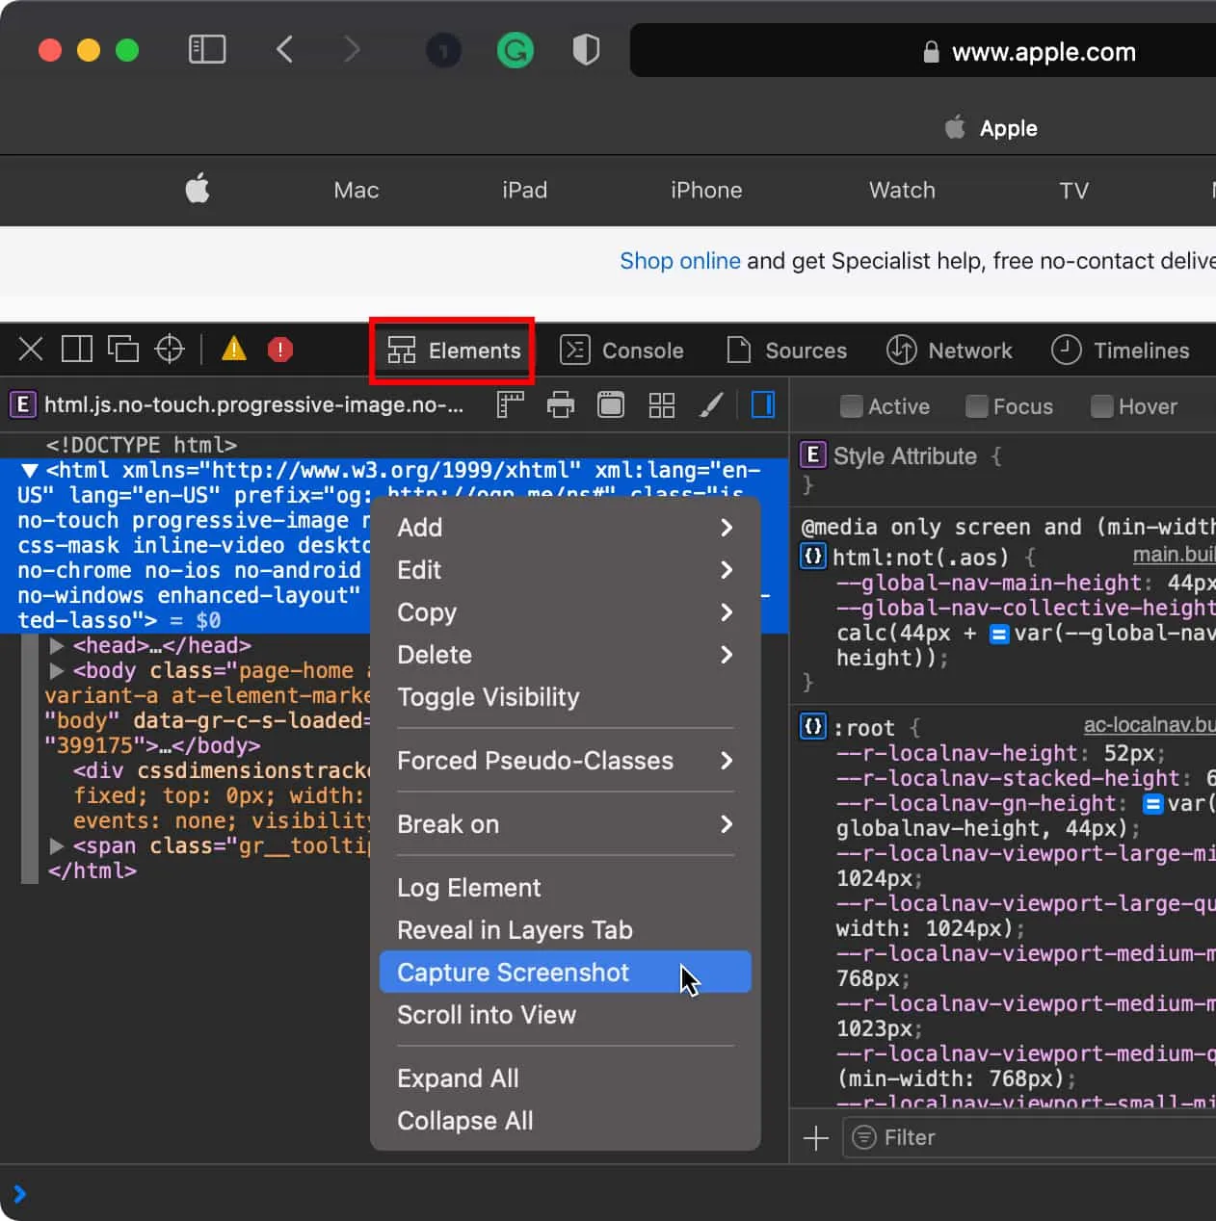The image size is (1216, 1221).
Task: Check the Active pseudo-class checkbox
Action: coord(851,406)
